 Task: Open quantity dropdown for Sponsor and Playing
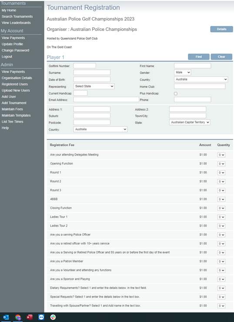coord(221,279)
